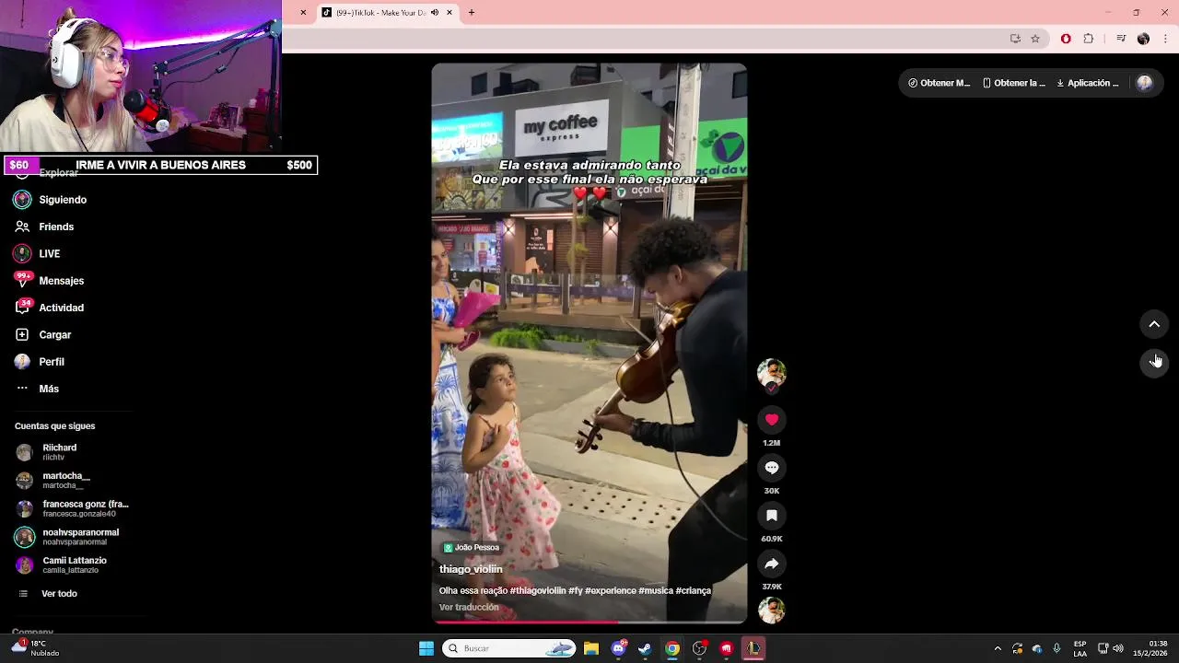Open the Friends section
1179x663 pixels.
(44, 227)
